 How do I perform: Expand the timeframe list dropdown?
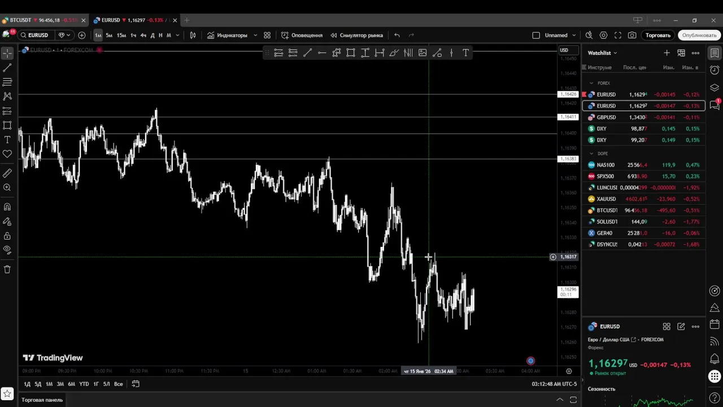coord(177,35)
